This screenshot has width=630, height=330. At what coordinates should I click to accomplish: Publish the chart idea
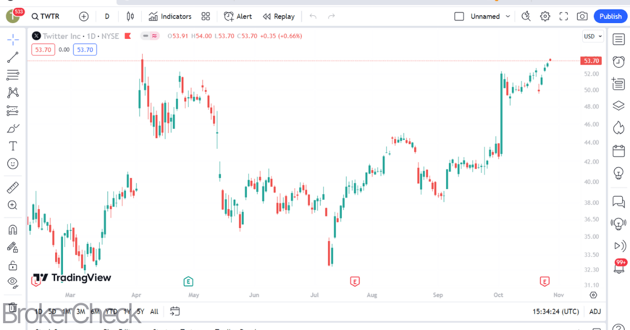611,16
